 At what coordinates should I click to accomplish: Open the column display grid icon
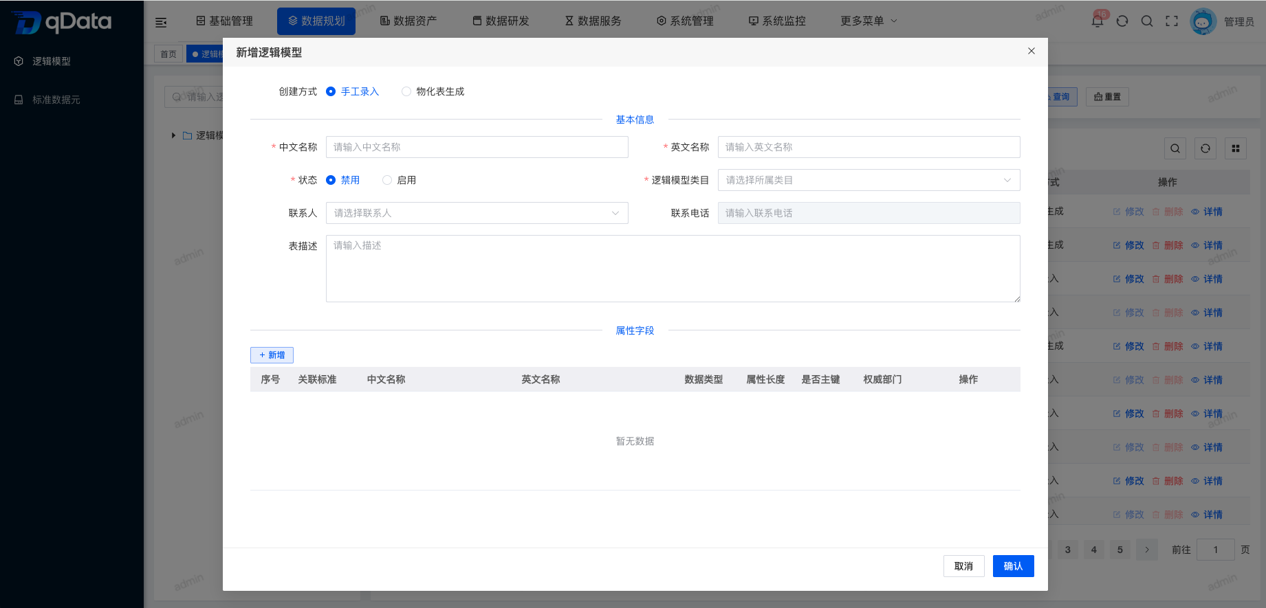1236,148
